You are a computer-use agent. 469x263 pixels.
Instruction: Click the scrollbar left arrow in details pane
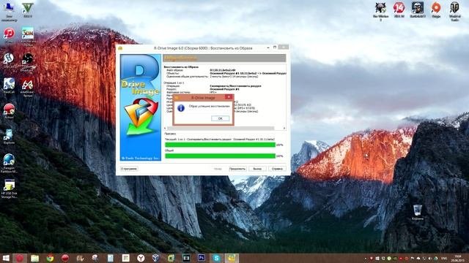click(x=165, y=129)
